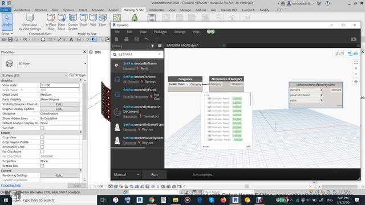Select the Modify tool in Revit ribbon
365x205 pixels.
[7, 22]
